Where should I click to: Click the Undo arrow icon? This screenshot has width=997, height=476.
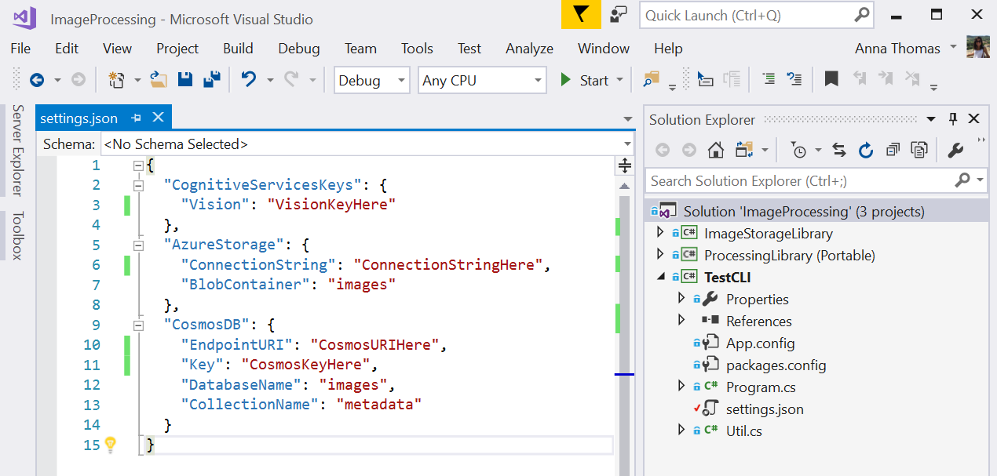(x=249, y=79)
